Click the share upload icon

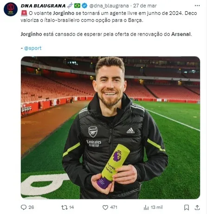click(197, 207)
